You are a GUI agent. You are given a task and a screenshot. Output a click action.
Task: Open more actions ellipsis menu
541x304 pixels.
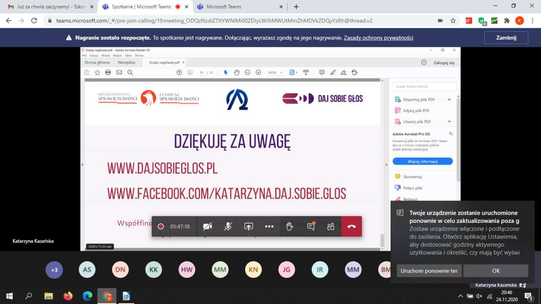click(x=269, y=226)
